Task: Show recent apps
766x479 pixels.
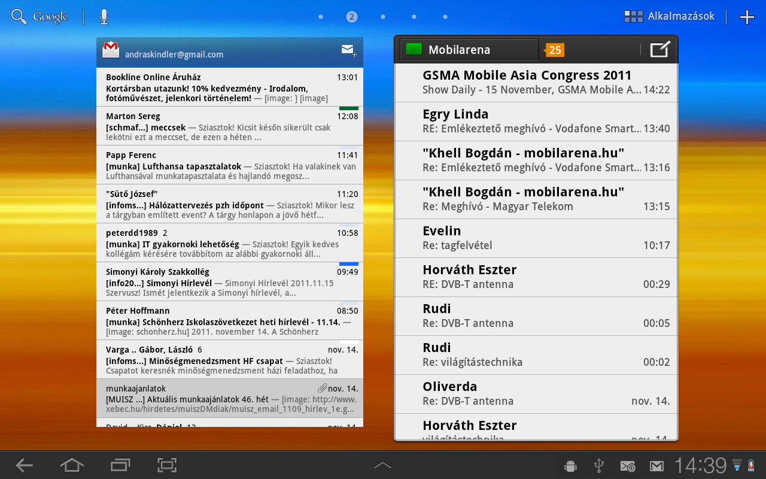Action: [120, 465]
